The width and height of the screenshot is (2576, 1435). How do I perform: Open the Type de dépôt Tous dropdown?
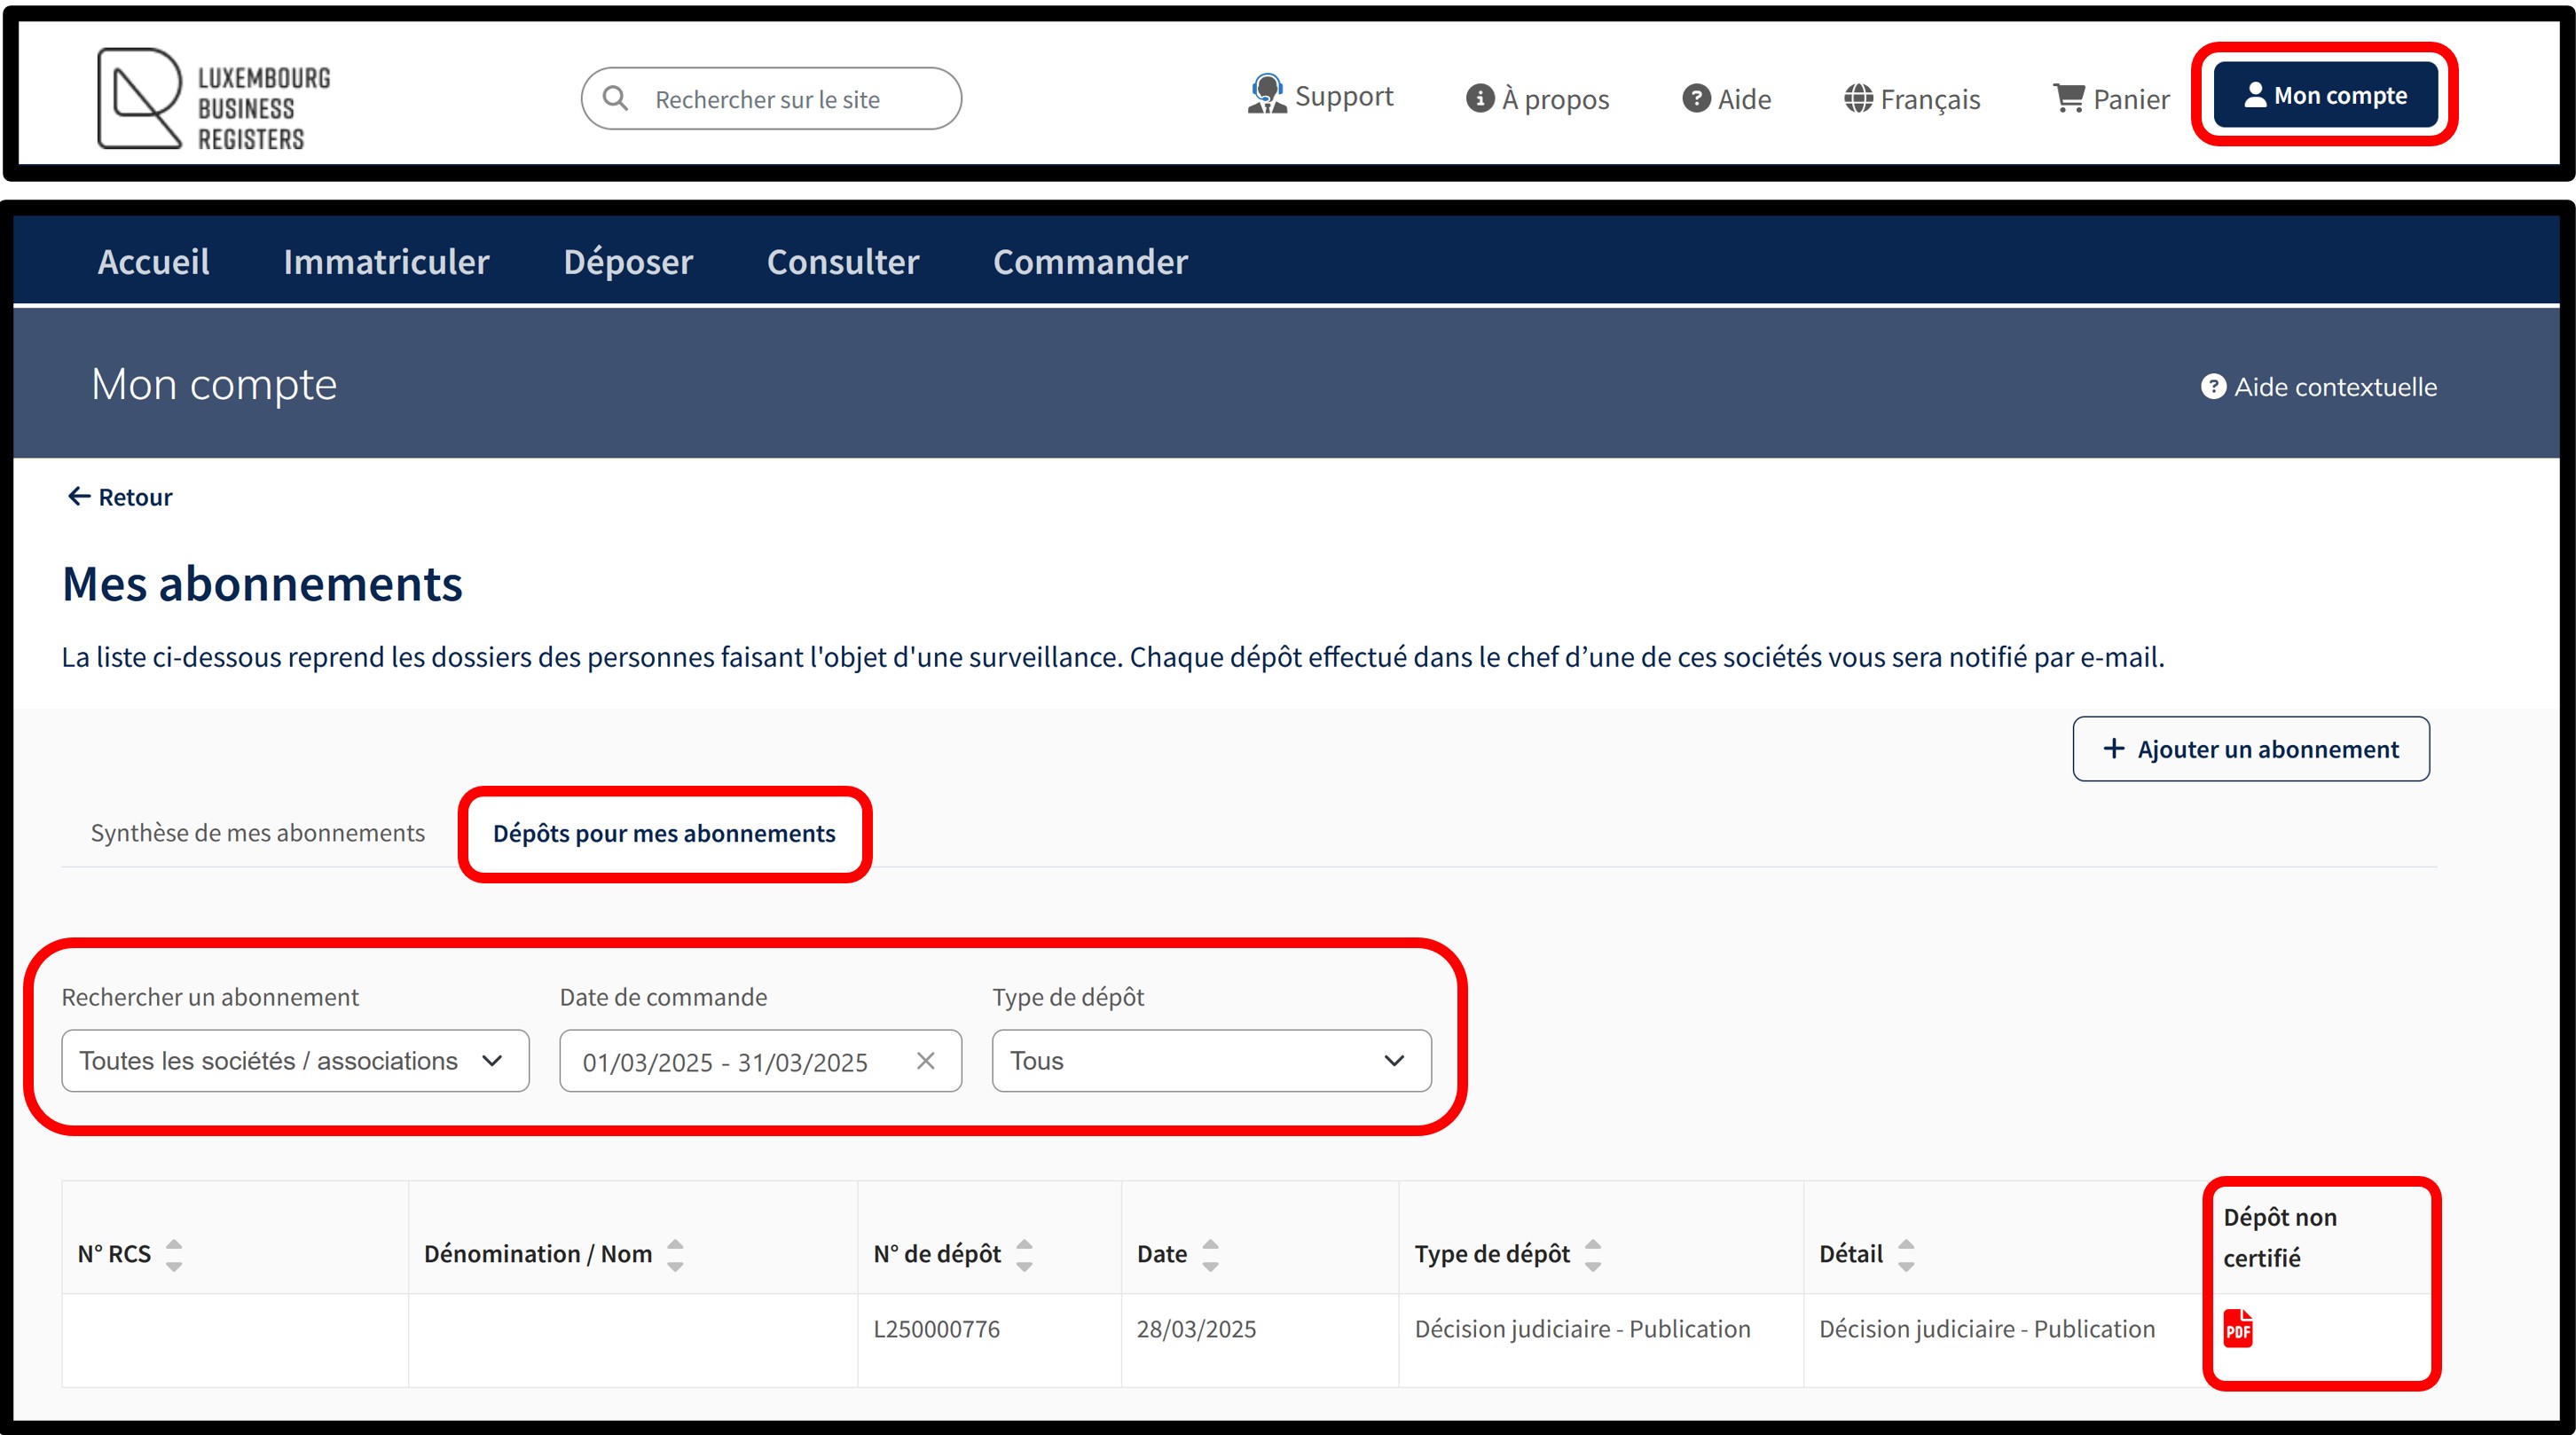1210,1061
